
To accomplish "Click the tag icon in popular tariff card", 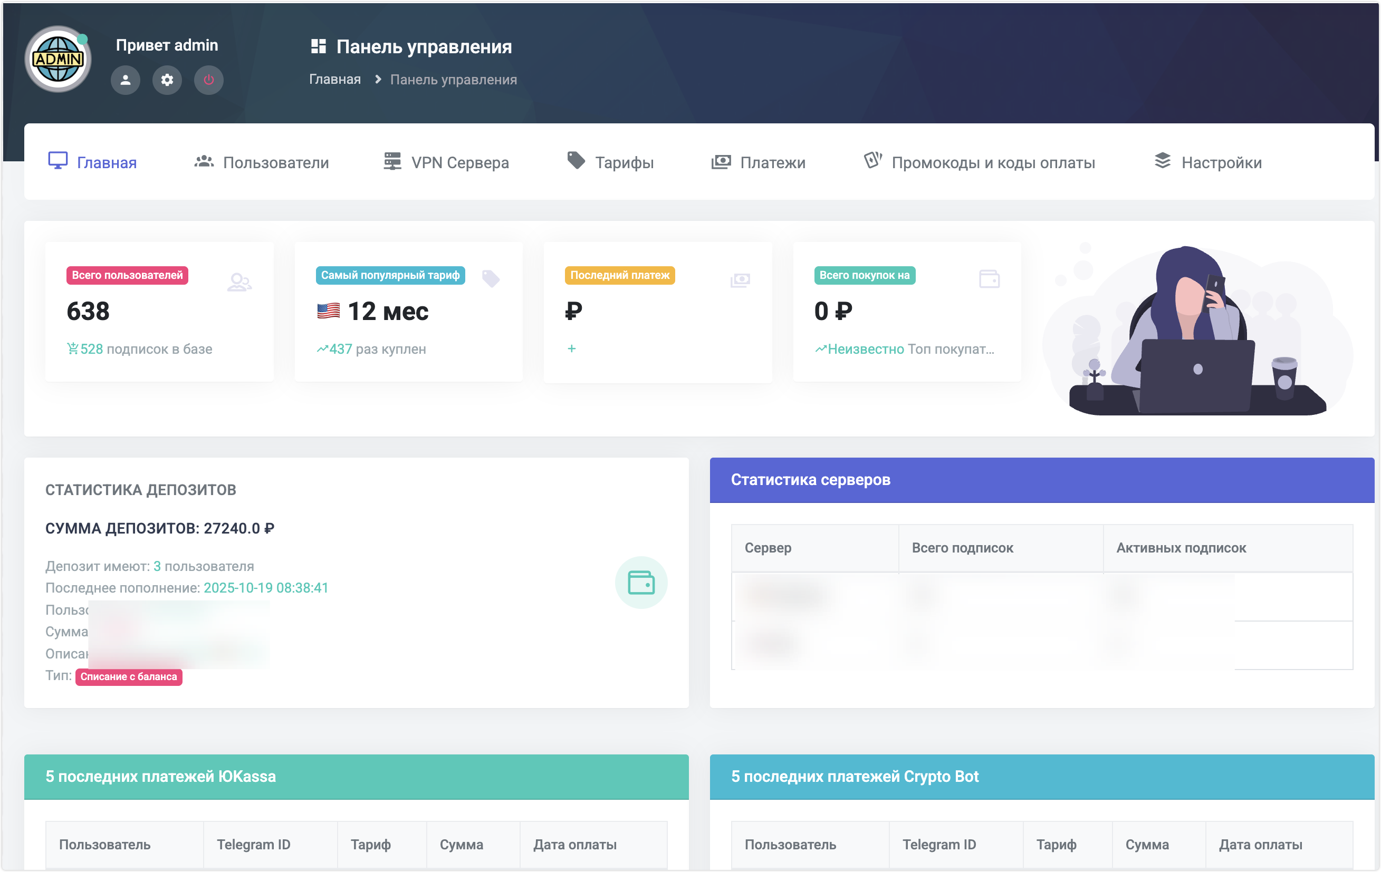I will point(491,278).
